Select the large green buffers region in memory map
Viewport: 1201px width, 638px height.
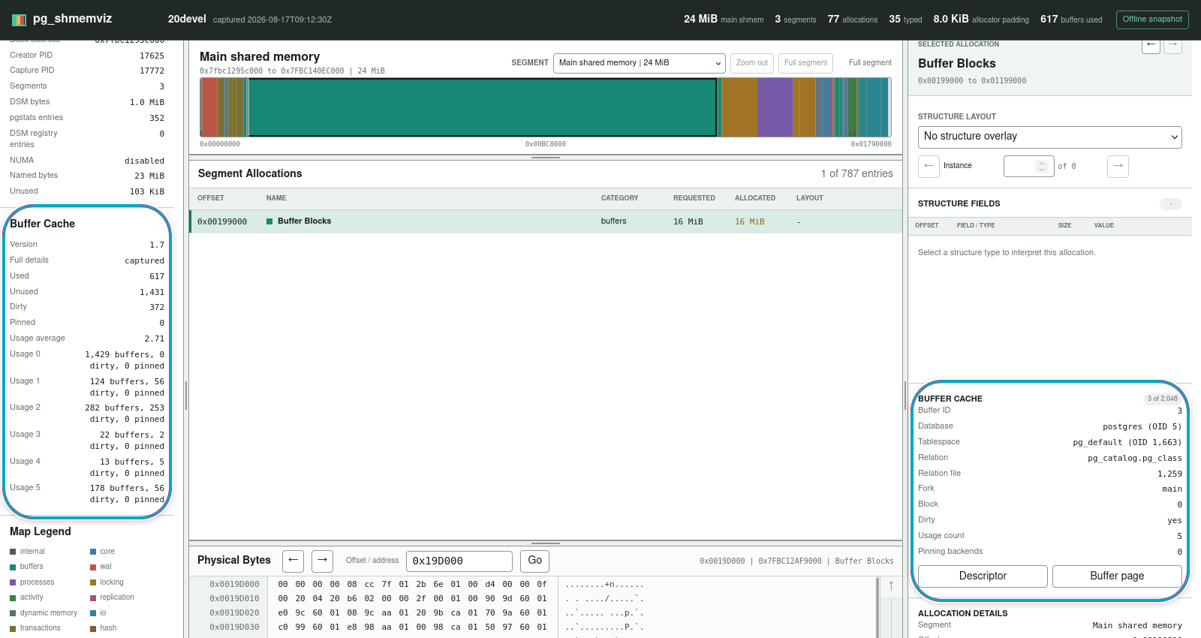pos(483,107)
